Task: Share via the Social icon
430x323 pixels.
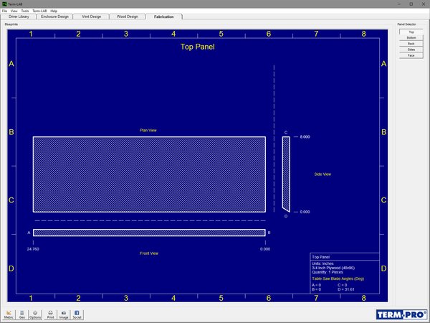Action: click(77, 314)
